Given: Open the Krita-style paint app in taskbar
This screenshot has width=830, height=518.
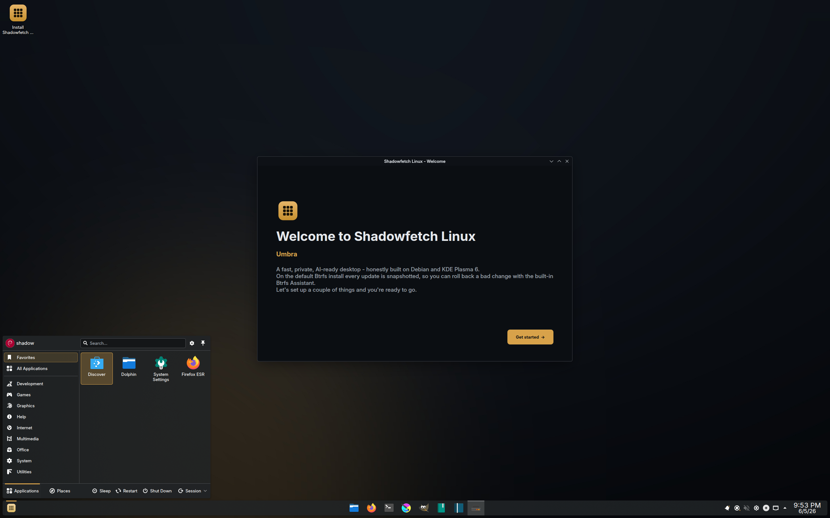Looking at the screenshot, I should 407,508.
